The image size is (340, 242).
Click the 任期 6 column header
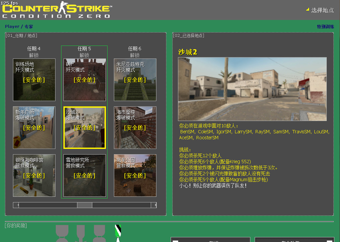(x=135, y=49)
